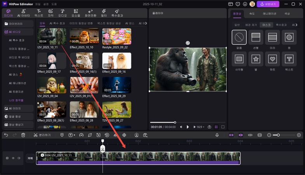This screenshot has width=305, height=175.
Task: Click the timeline zoom slider
Action: 278,135
